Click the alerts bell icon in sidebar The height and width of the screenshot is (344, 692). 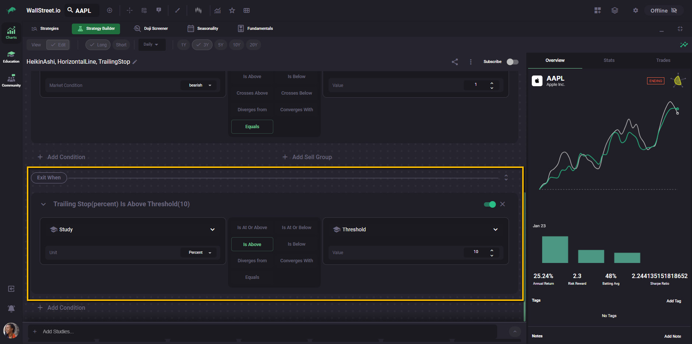[11, 308]
